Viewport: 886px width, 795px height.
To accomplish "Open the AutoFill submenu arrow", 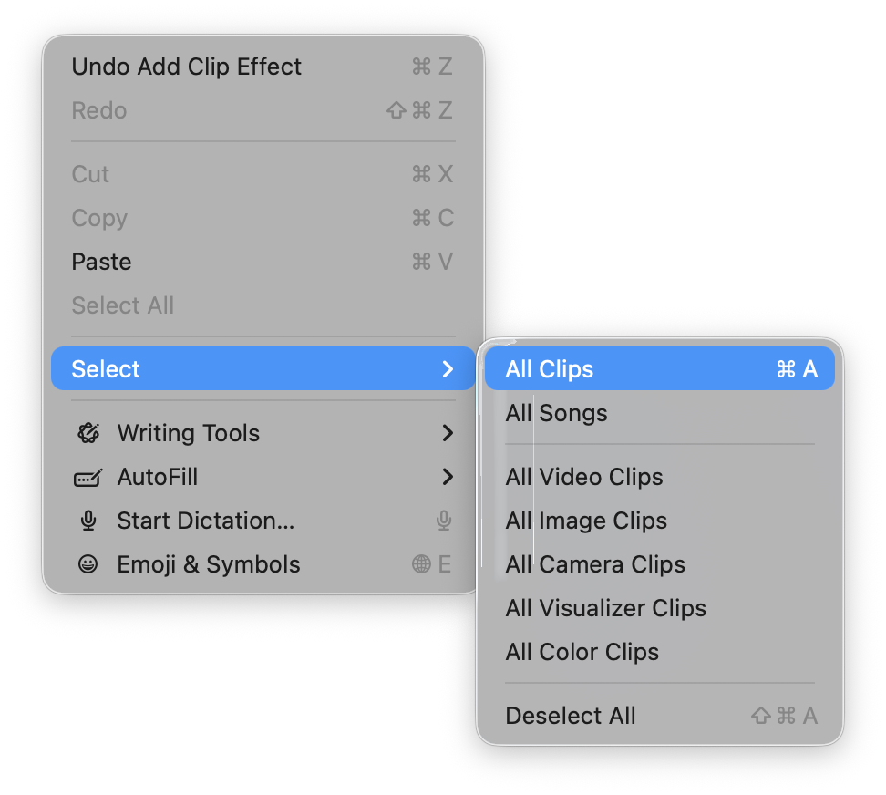I will click(448, 477).
